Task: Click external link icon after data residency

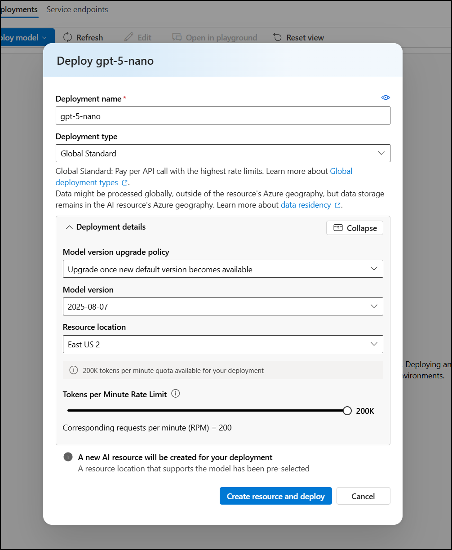Action: [x=338, y=205]
